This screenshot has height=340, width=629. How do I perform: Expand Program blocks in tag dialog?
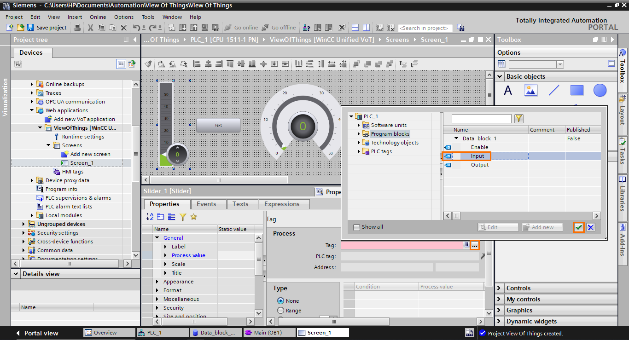[359, 134]
